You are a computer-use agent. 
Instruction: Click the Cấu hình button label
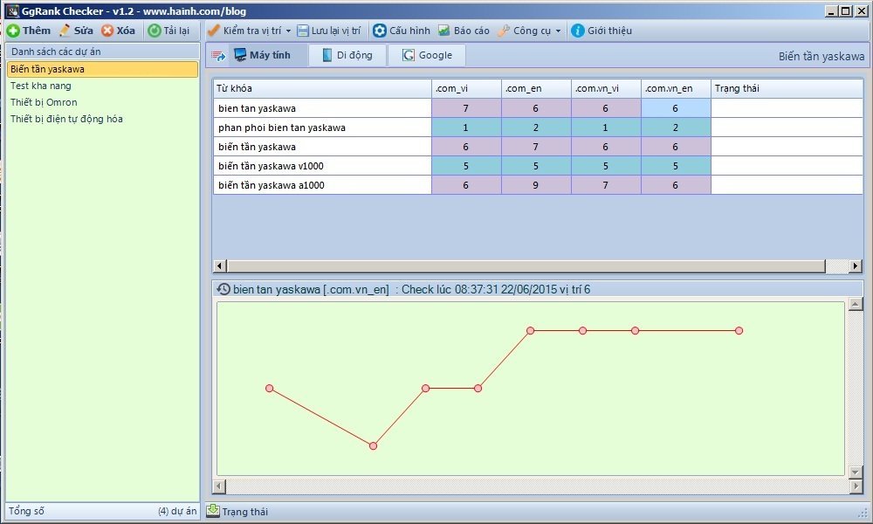[x=409, y=31]
